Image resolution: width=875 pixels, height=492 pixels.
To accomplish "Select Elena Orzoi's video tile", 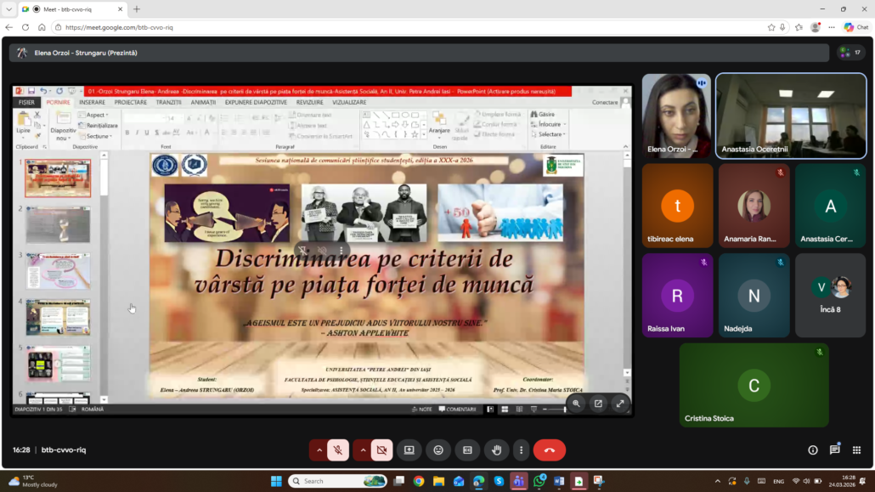I will click(x=676, y=116).
